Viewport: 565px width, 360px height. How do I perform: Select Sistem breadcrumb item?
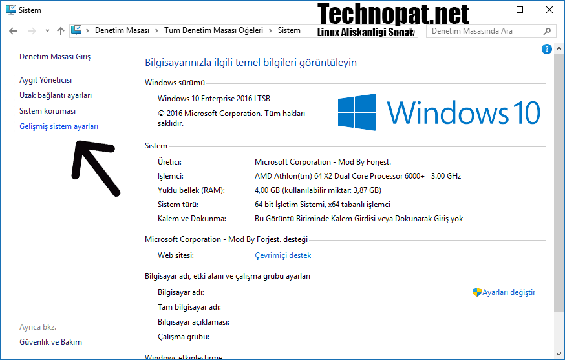click(289, 30)
